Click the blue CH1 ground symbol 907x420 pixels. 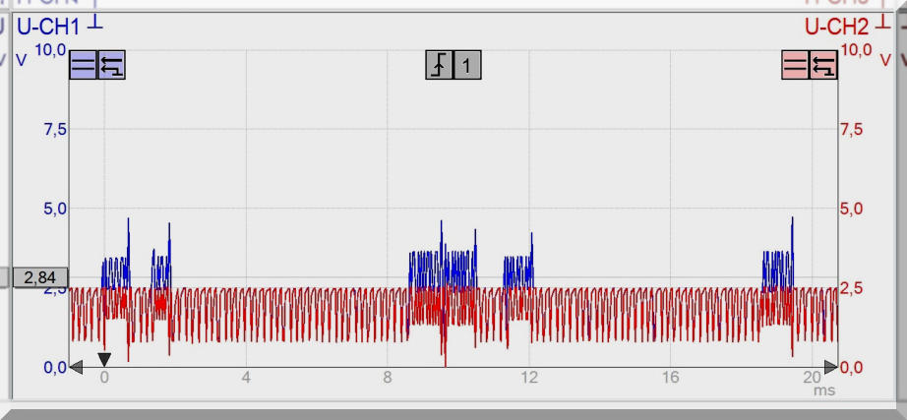(95, 22)
